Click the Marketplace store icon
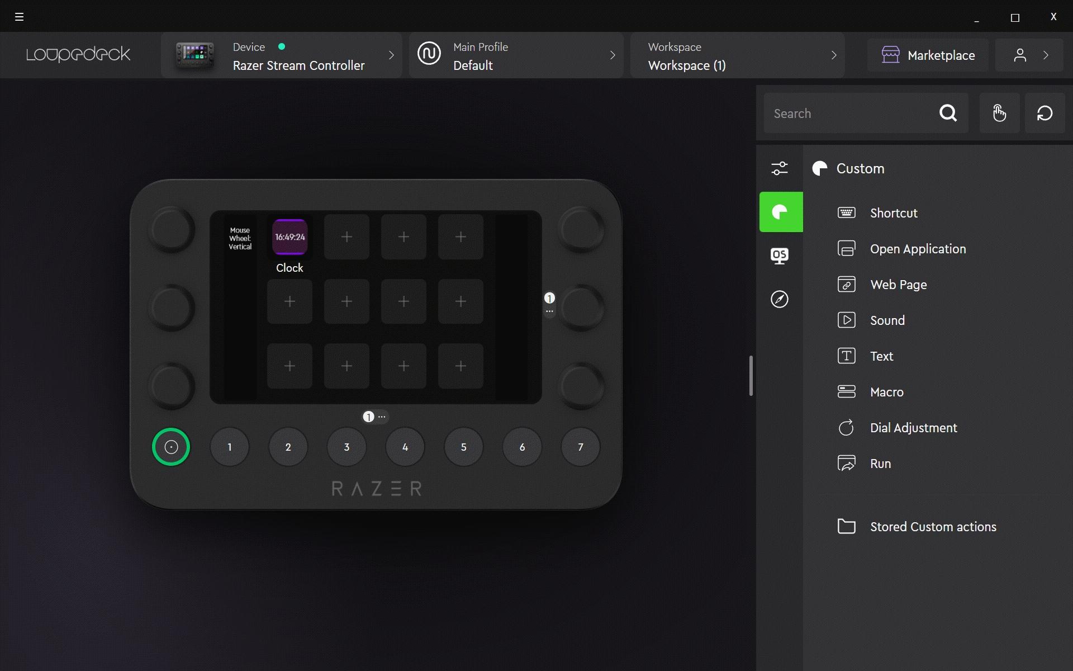 [x=891, y=54]
